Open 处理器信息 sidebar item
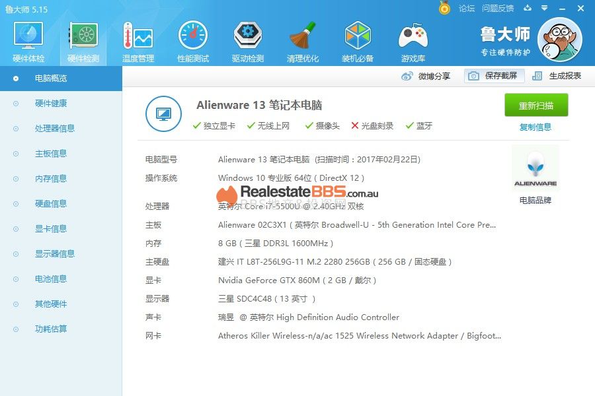This screenshot has width=595, height=396. (55, 129)
